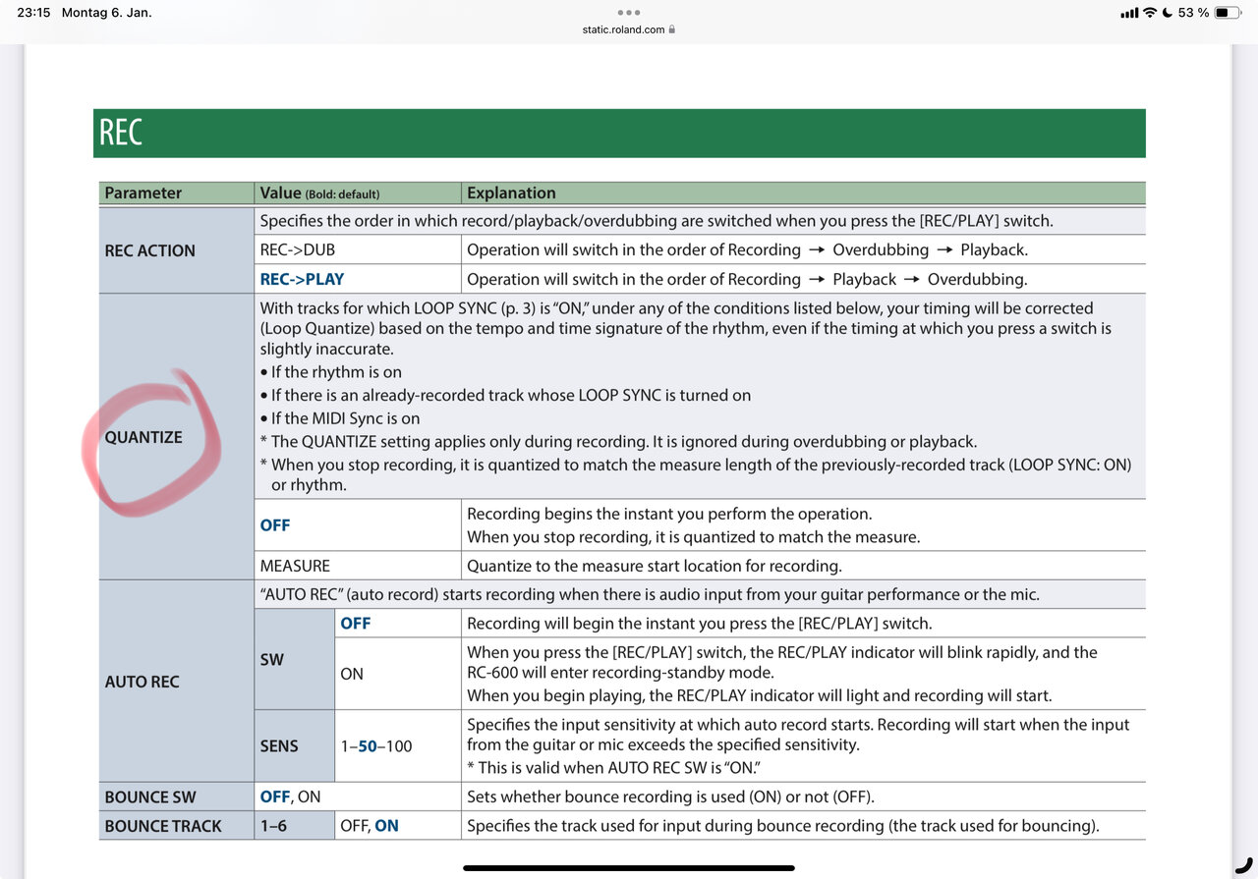Tap the Explanation column header

point(804,193)
